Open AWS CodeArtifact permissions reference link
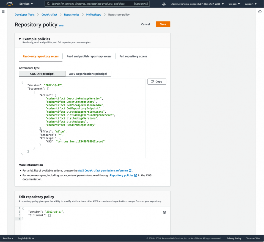 (x=103, y=171)
